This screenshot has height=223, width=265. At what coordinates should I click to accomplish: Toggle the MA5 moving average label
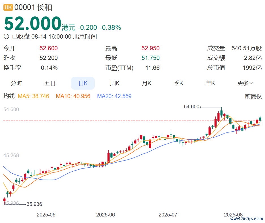pyautogui.click(x=33, y=96)
